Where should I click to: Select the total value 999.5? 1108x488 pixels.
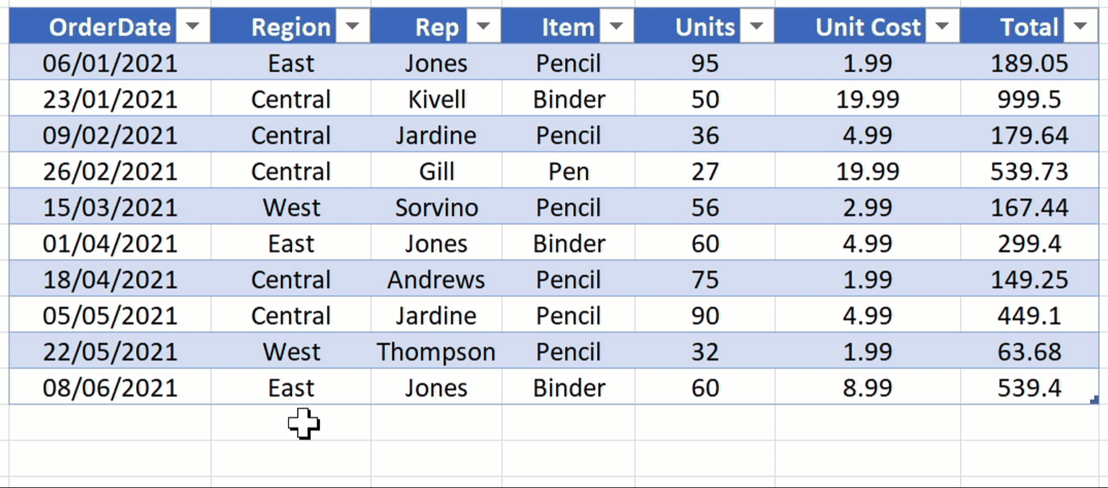point(1029,99)
